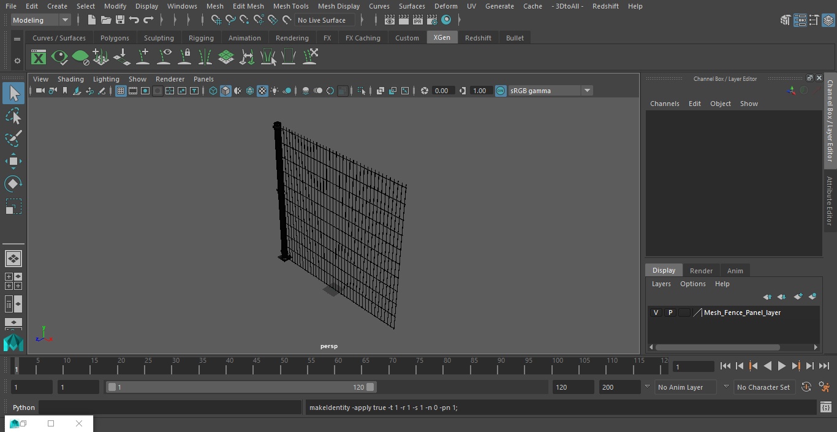Toggle visibility V of Mesh_Fence_Panel_layer
837x432 pixels.
coord(656,313)
